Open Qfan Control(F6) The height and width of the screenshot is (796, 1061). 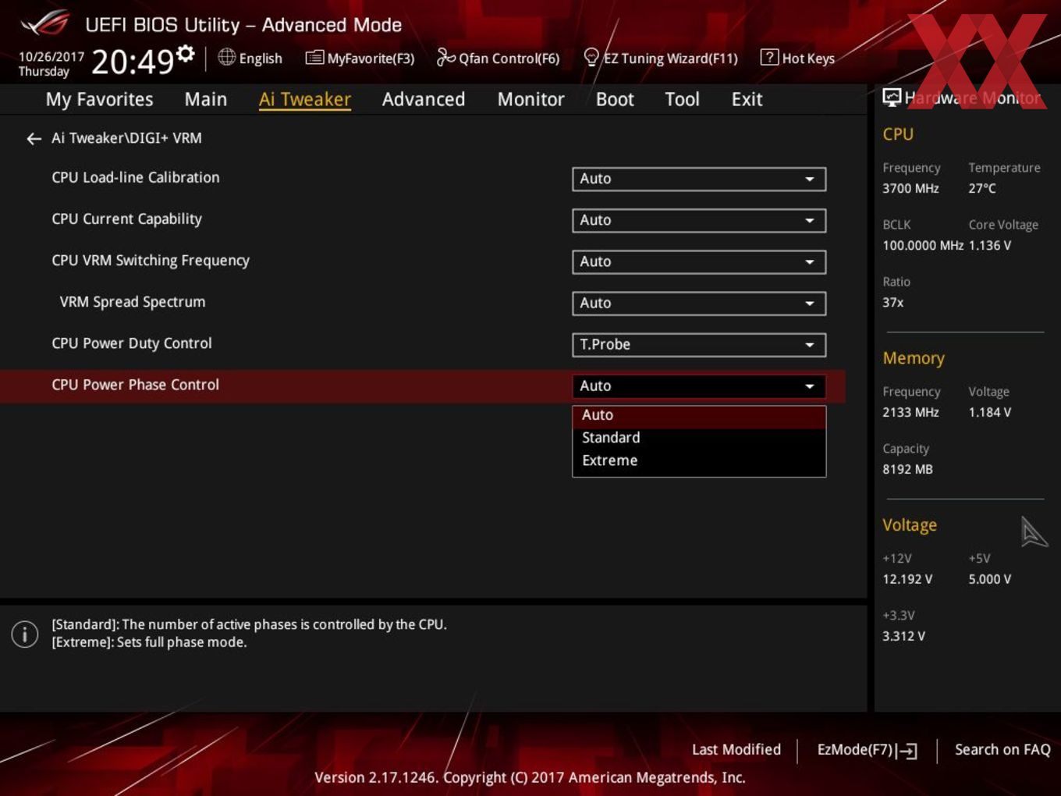click(x=498, y=58)
